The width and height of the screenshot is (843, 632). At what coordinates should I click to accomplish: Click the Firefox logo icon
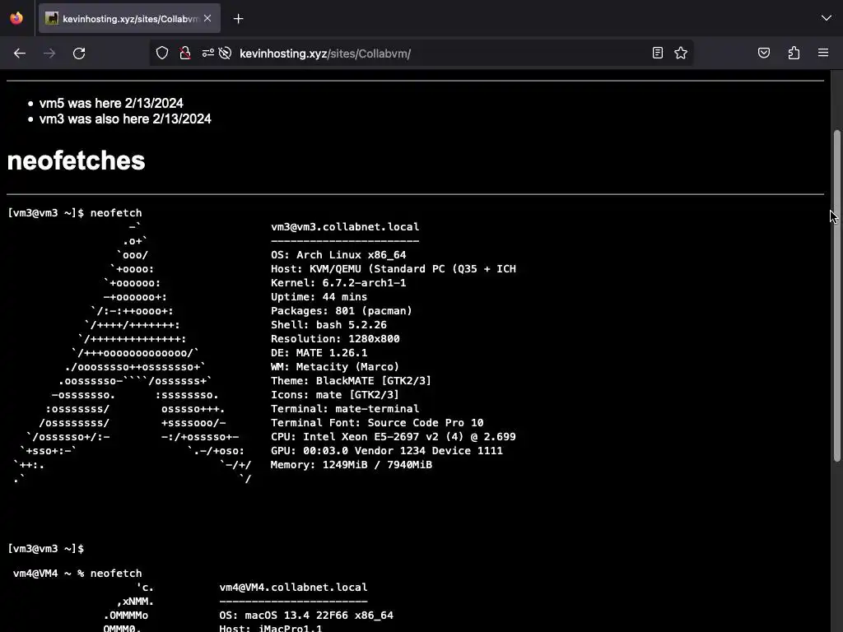pos(16,18)
